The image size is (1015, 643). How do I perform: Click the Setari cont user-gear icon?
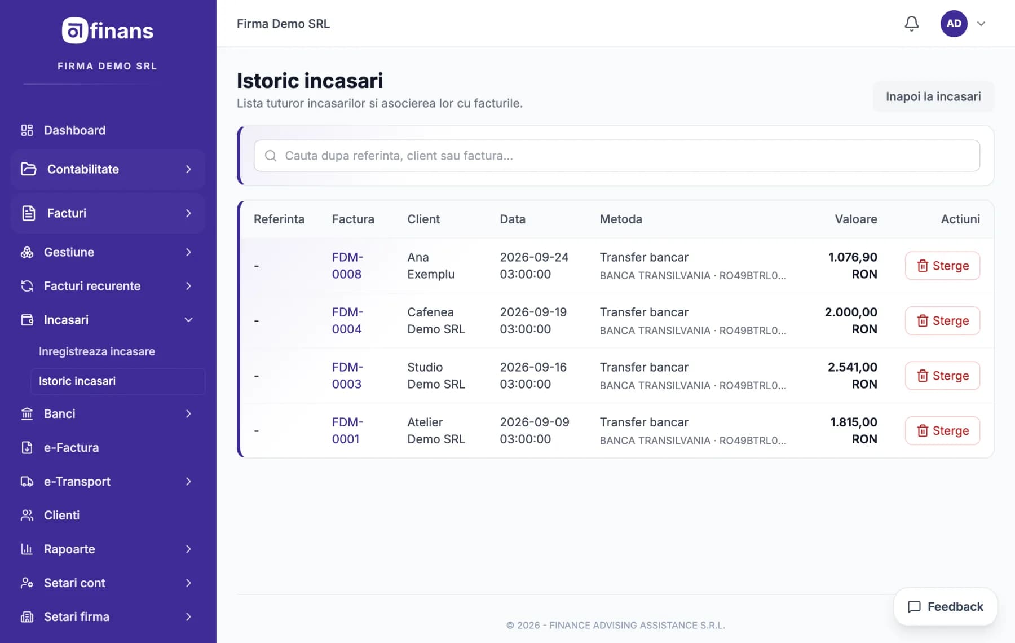click(27, 583)
